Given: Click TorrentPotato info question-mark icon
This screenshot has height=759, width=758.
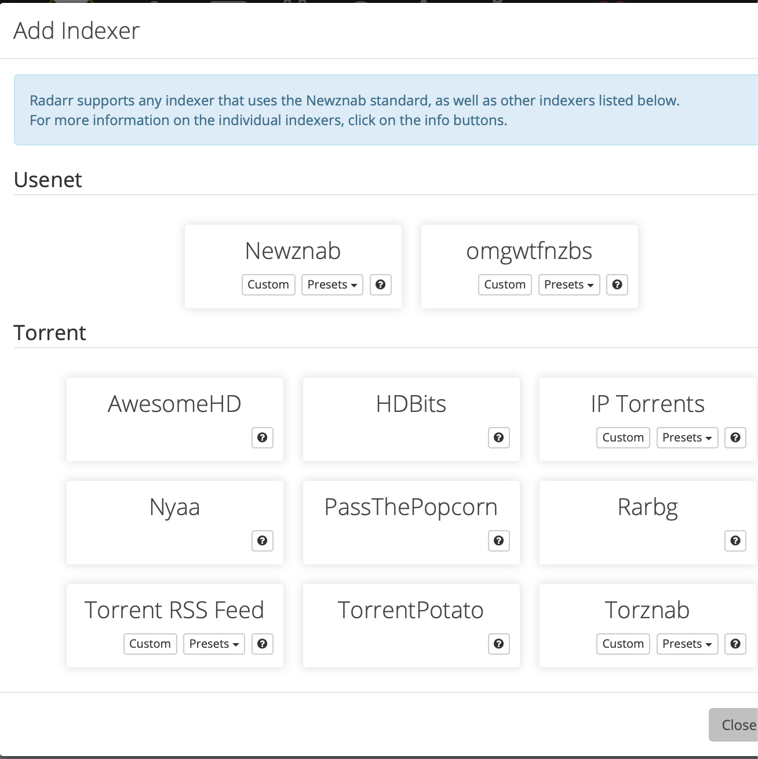Looking at the screenshot, I should [x=499, y=644].
